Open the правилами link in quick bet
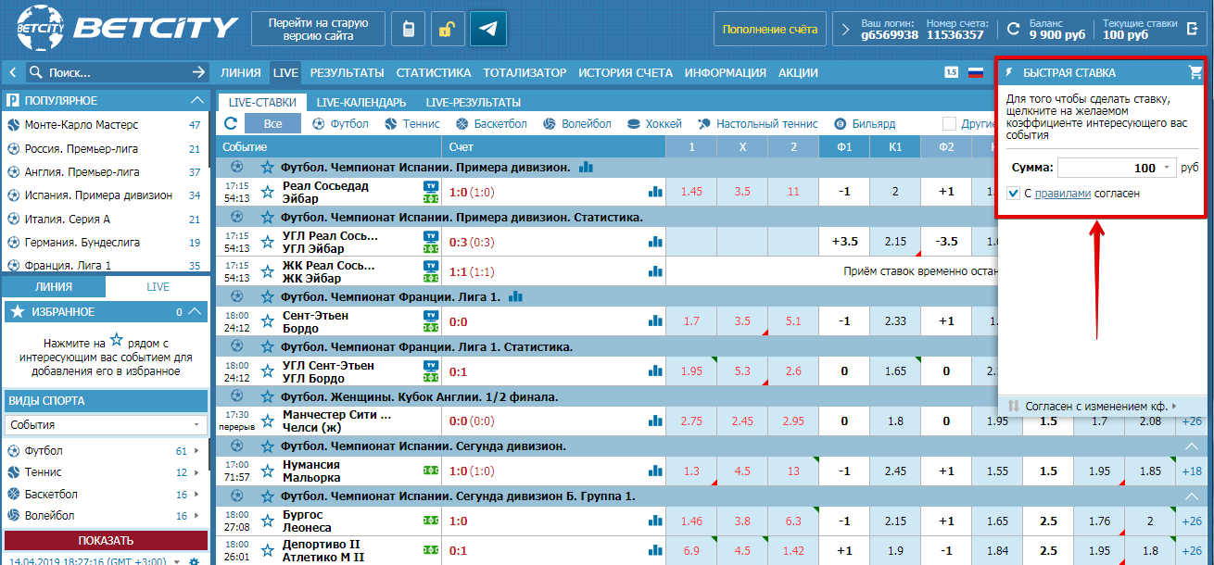1214x565 pixels. click(x=1063, y=194)
